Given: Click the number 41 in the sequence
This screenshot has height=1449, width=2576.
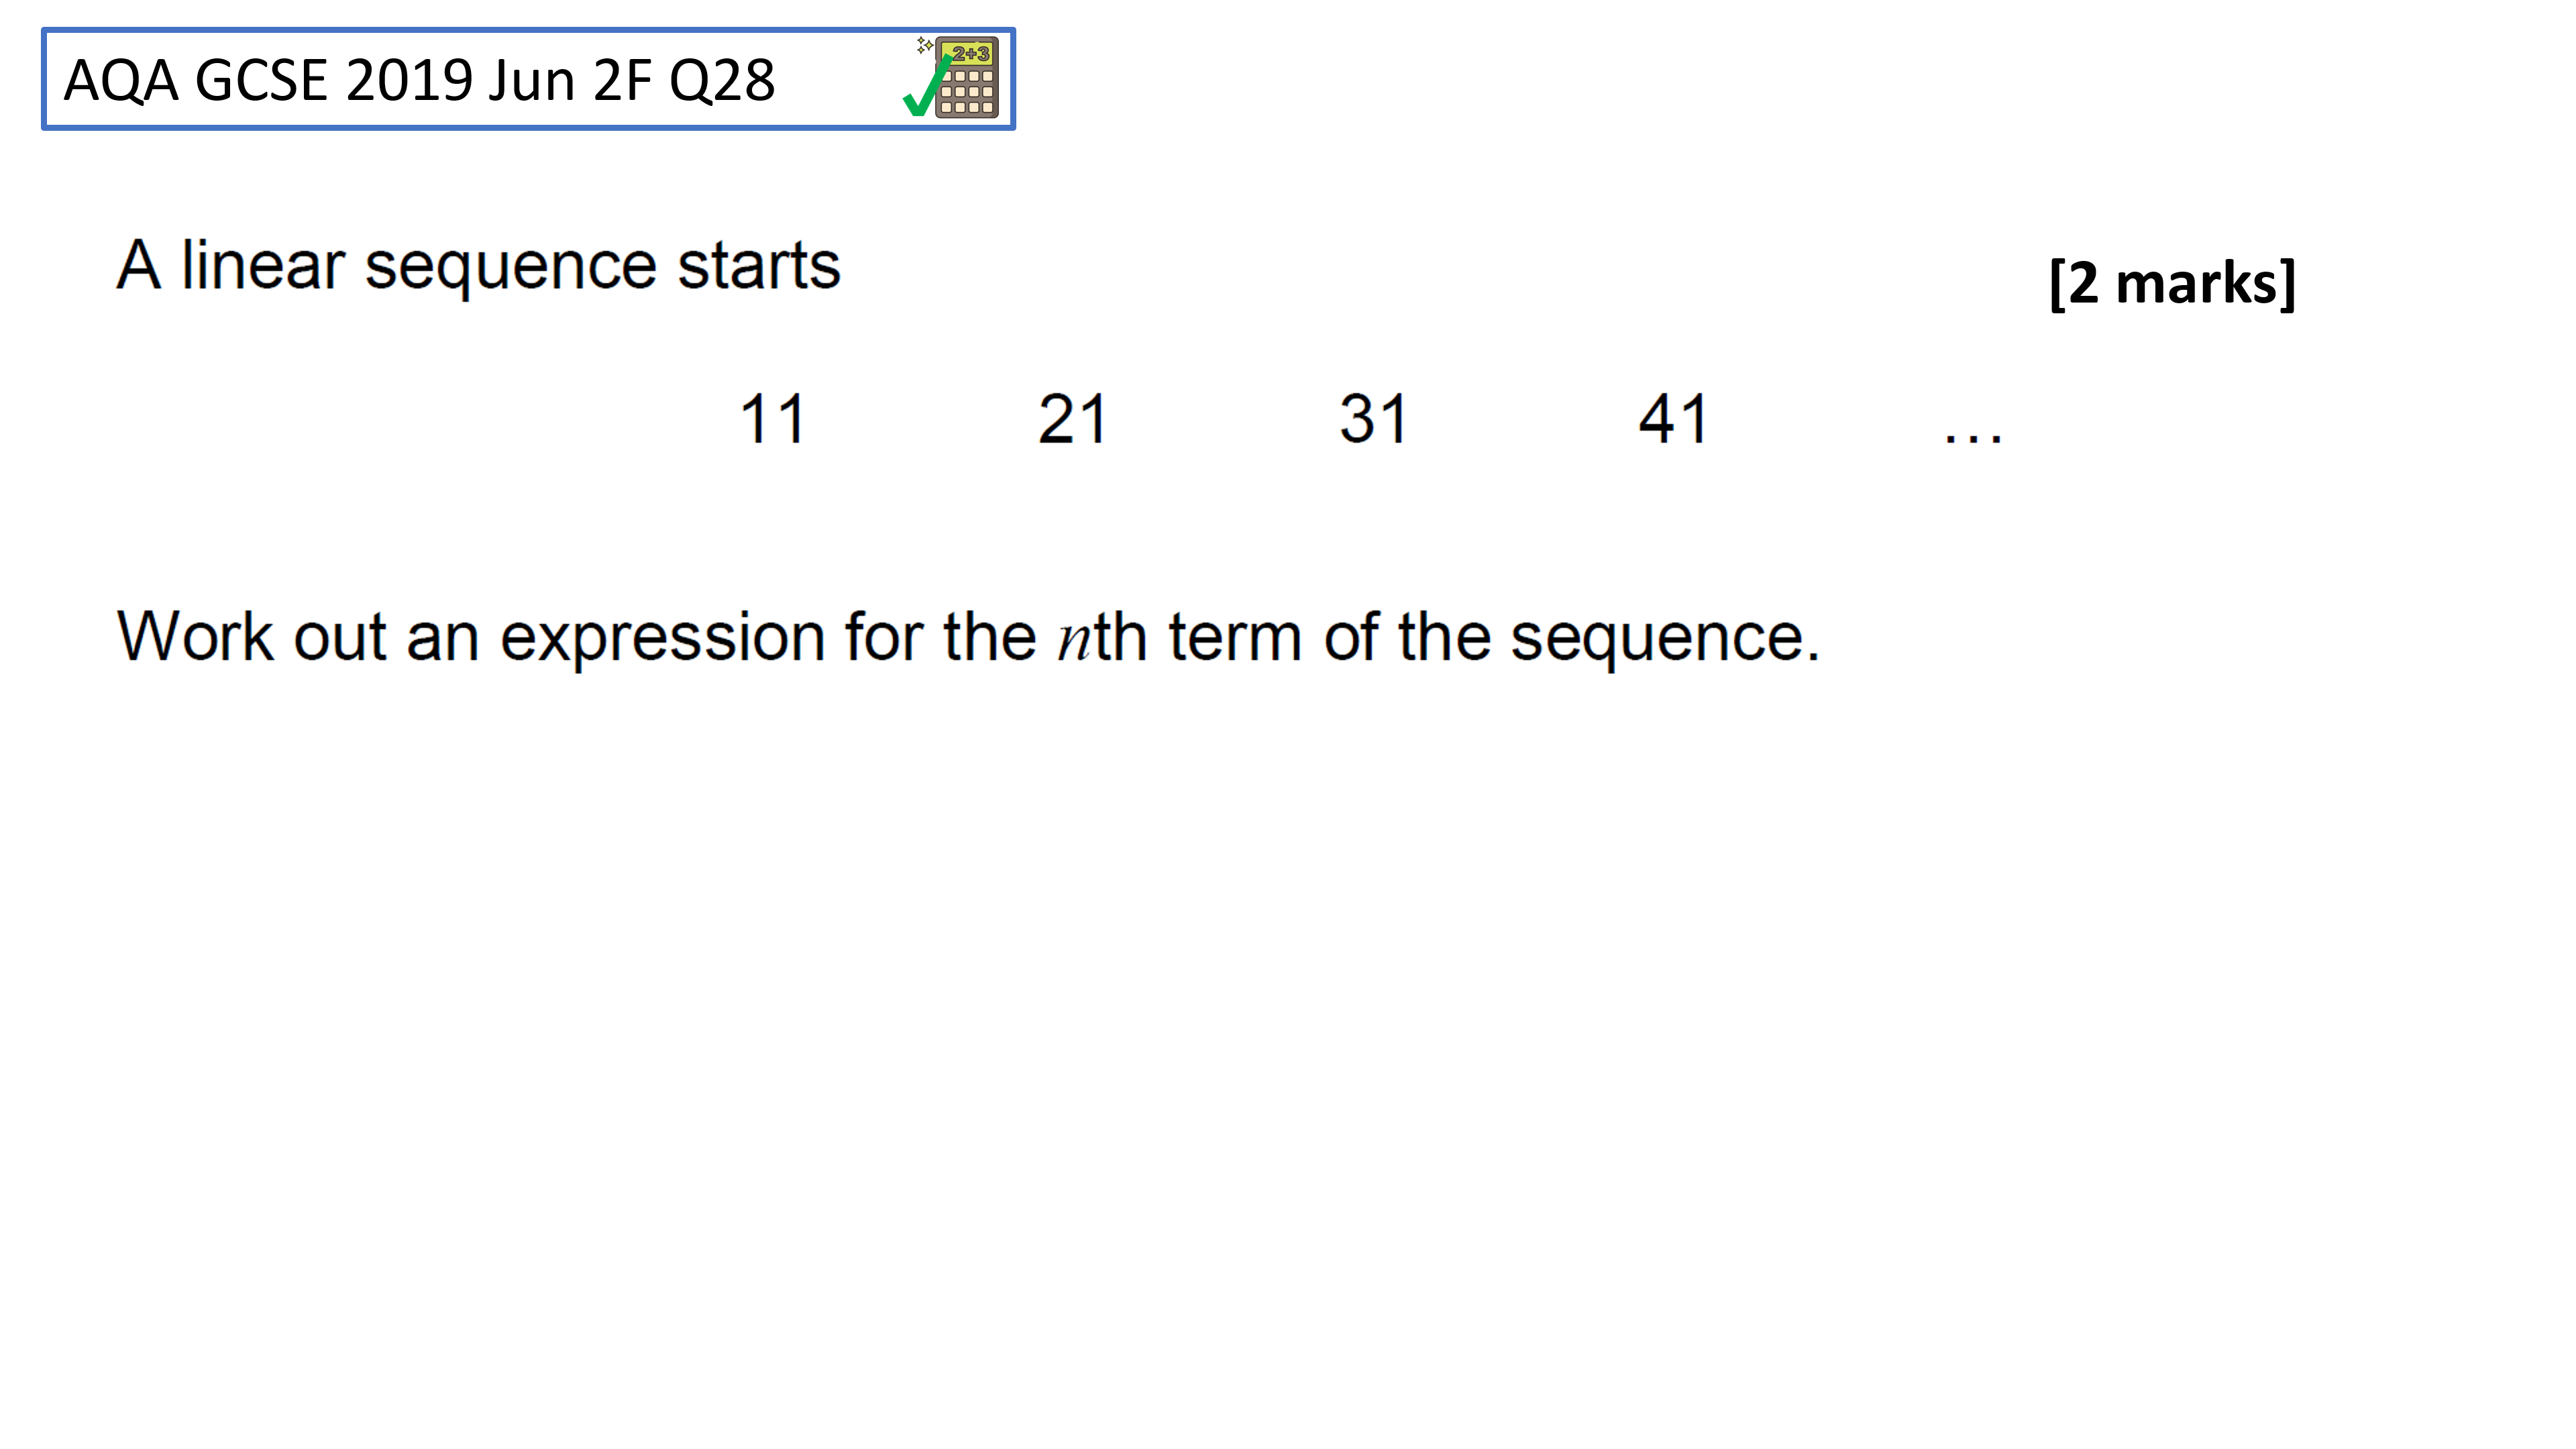Looking at the screenshot, I should pyautogui.click(x=1673, y=419).
